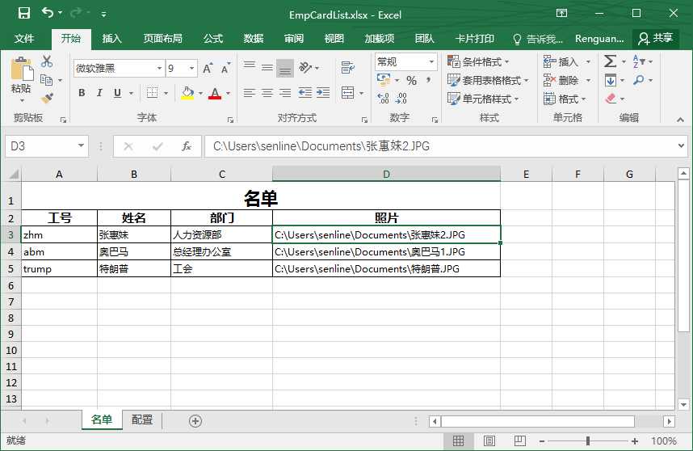
Task: Decrease font size with the small A icon
Action: point(225,68)
